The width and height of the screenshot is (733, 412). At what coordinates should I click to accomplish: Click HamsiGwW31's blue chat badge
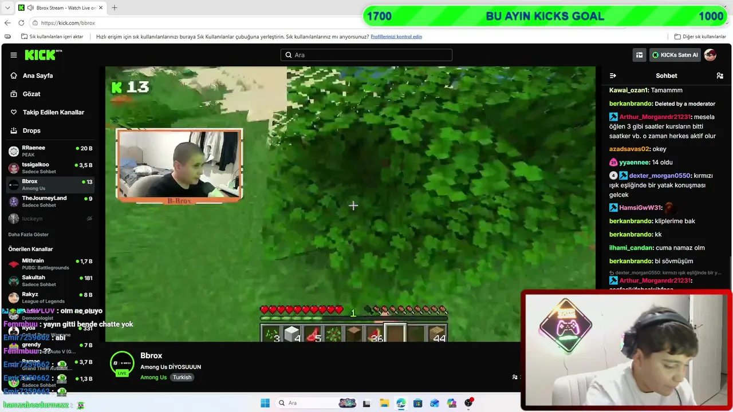[x=613, y=208]
